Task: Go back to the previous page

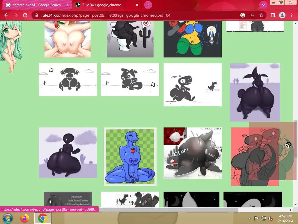Action: pos(6,15)
